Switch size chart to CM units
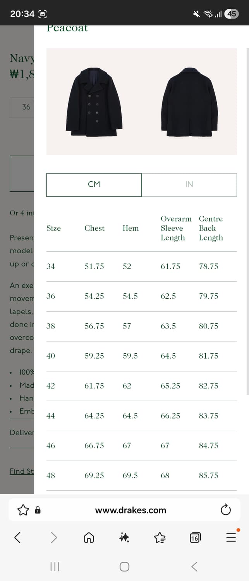This screenshot has height=581, width=249. pyautogui.click(x=94, y=185)
